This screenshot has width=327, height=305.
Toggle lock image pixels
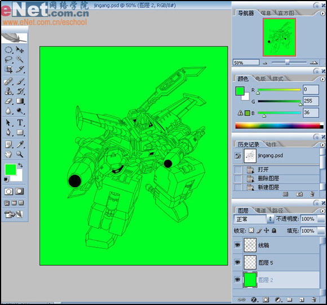click(259, 231)
